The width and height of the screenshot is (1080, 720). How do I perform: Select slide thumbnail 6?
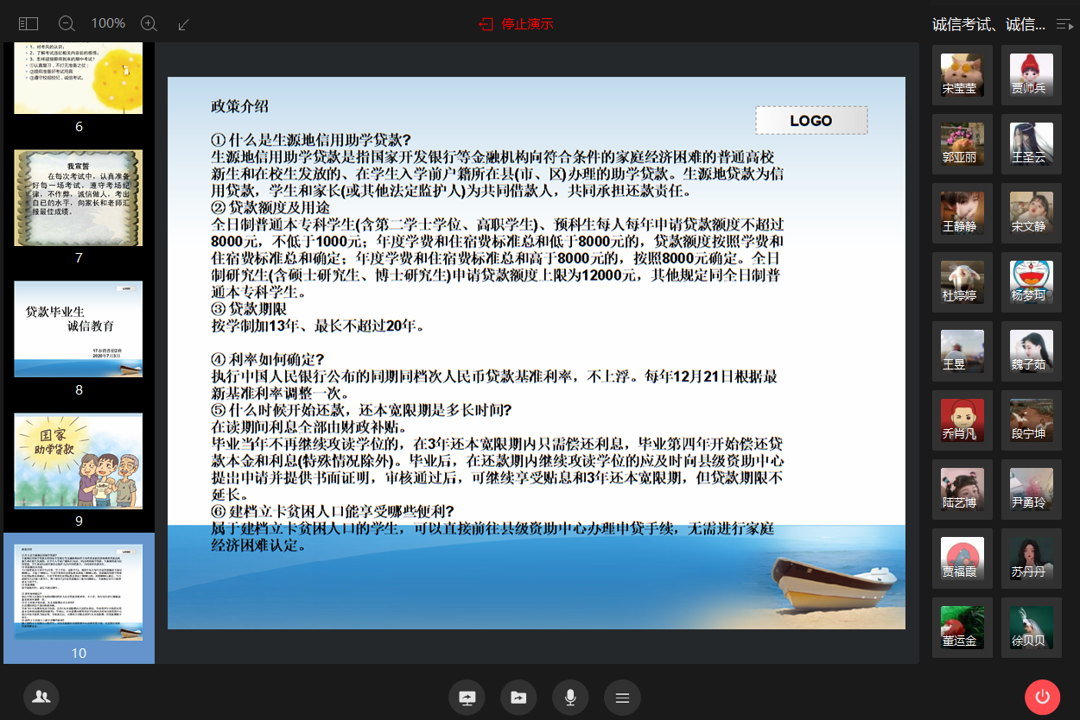(79, 79)
